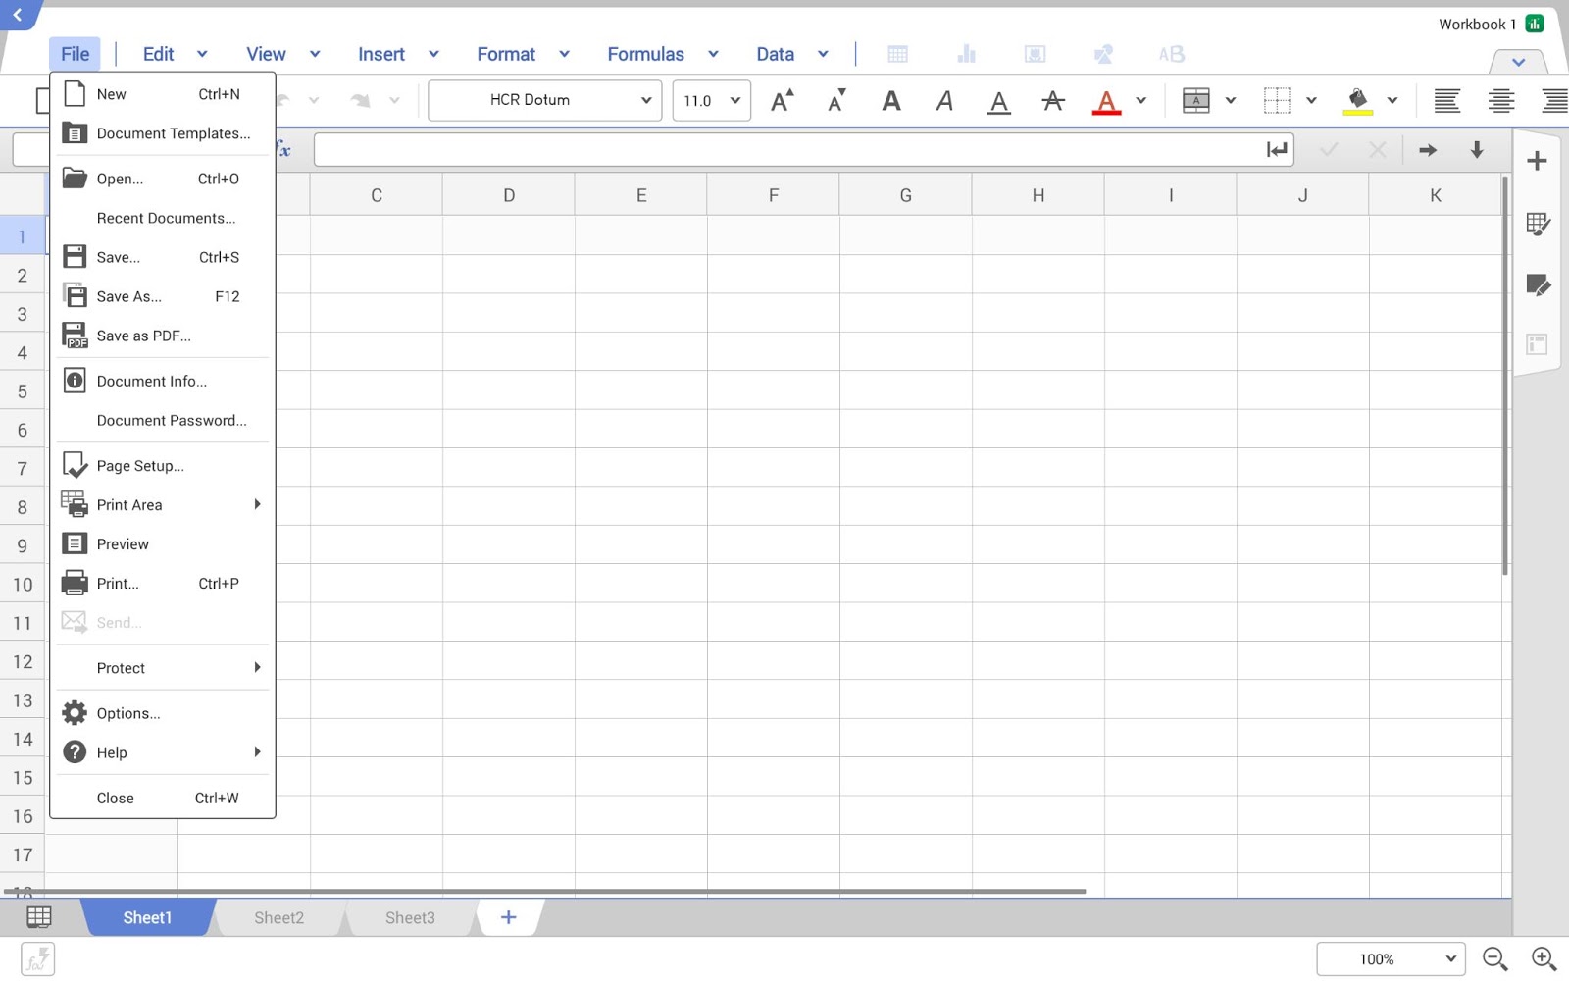The height and width of the screenshot is (981, 1569).
Task: Toggle bold text formatting
Action: [890, 100]
